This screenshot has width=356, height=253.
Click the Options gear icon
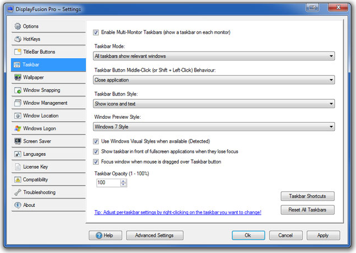17,26
